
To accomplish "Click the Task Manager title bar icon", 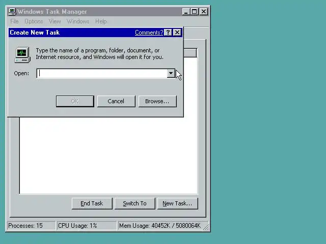I will tap(12, 12).
